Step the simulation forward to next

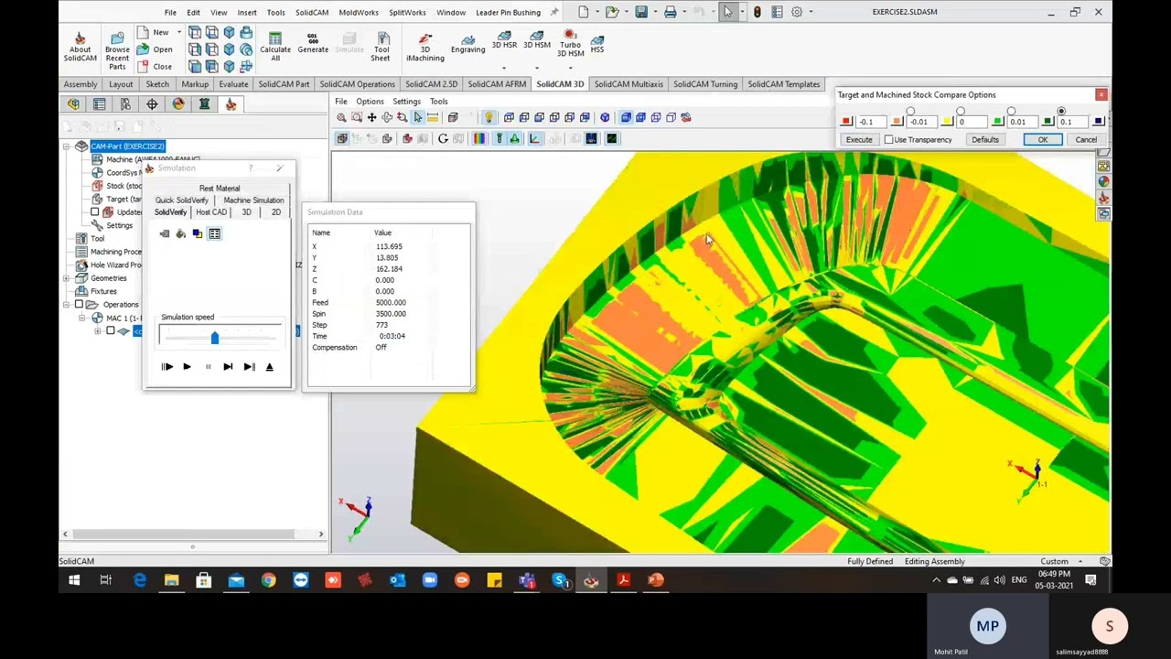tap(228, 366)
